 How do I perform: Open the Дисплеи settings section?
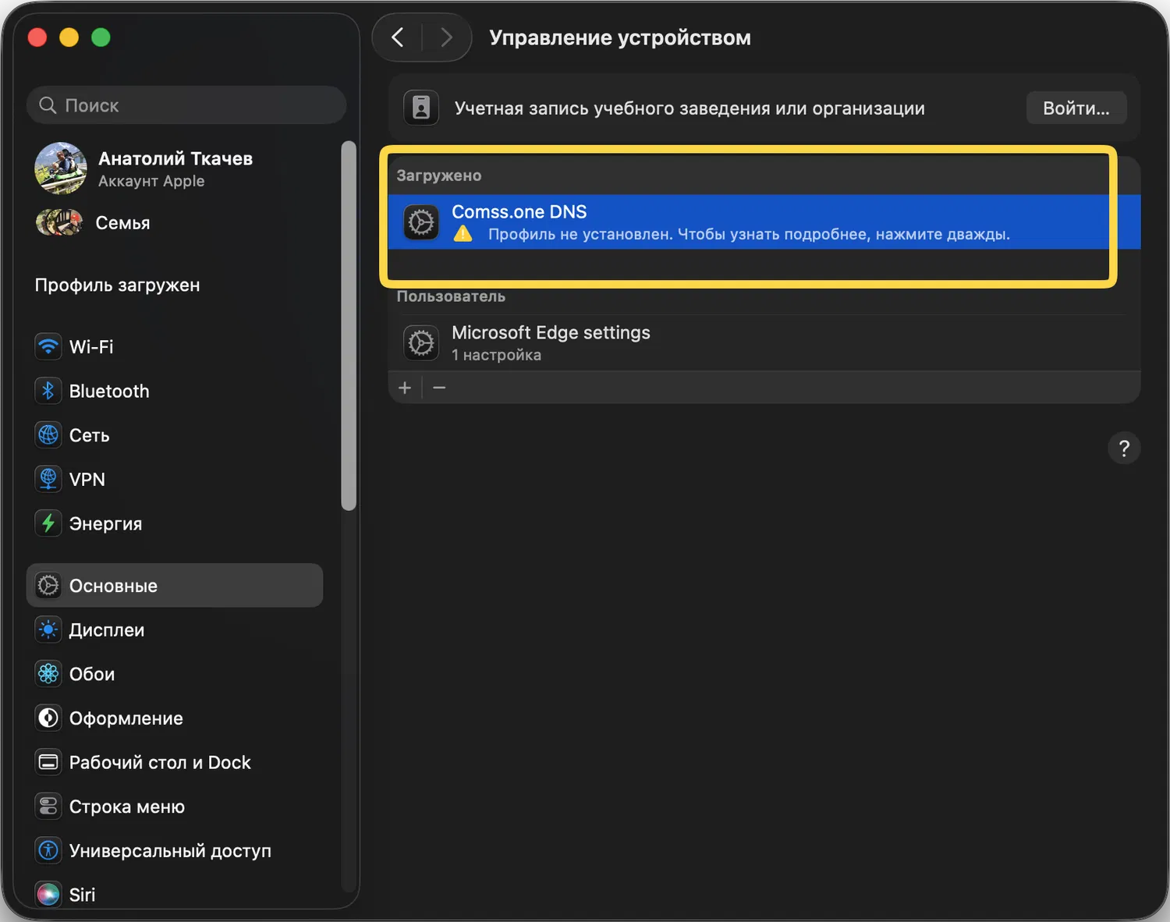[107, 630]
